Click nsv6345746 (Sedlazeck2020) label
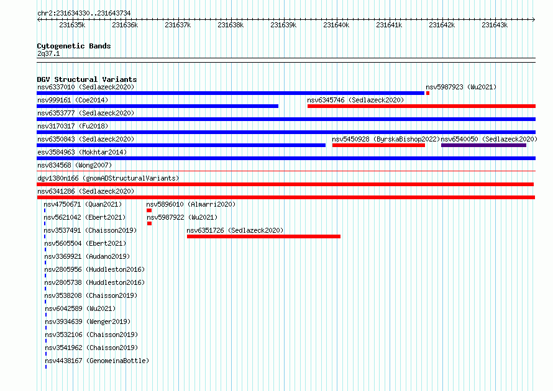The image size is (553, 391). pyautogui.click(x=355, y=100)
